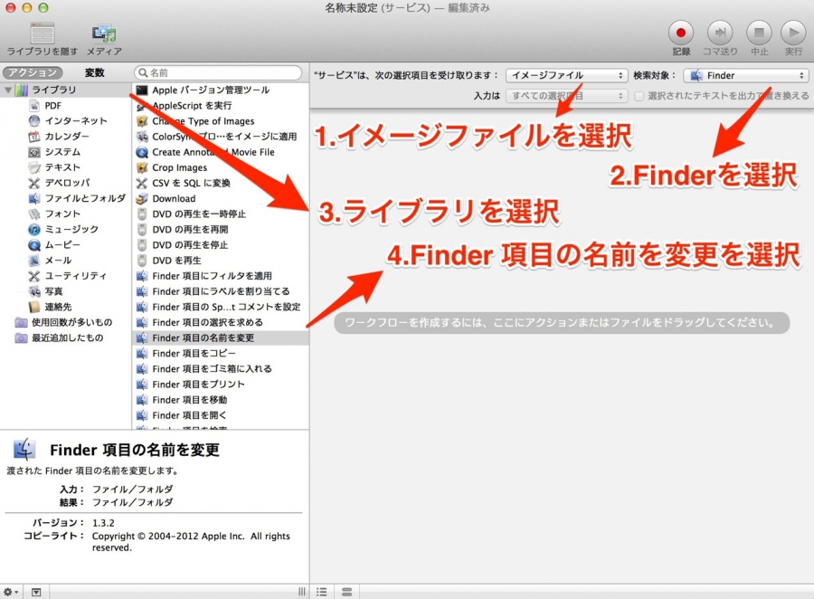Open the イメージファイル input type dropdown
This screenshot has width=814, height=599.
(566, 75)
